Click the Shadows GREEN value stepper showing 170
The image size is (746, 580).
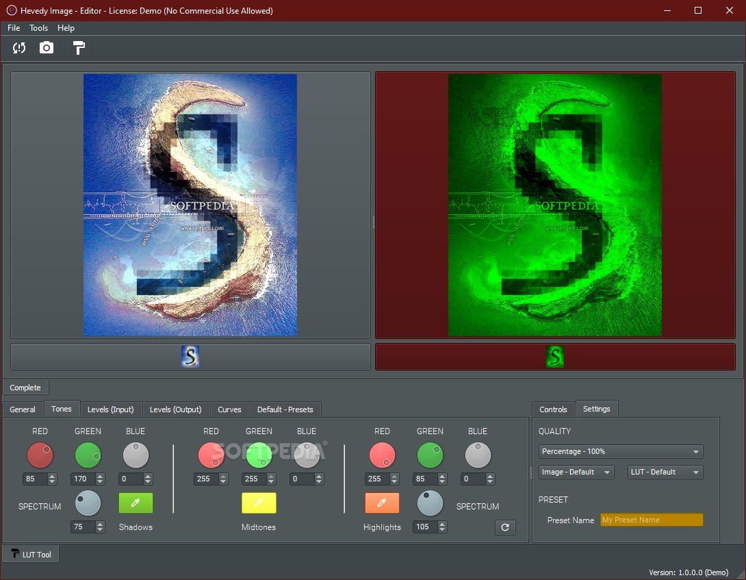(x=88, y=479)
